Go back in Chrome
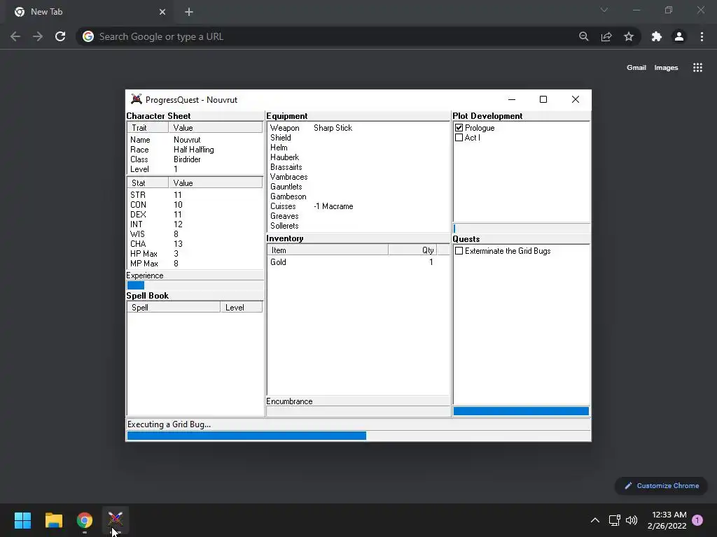 point(15,36)
